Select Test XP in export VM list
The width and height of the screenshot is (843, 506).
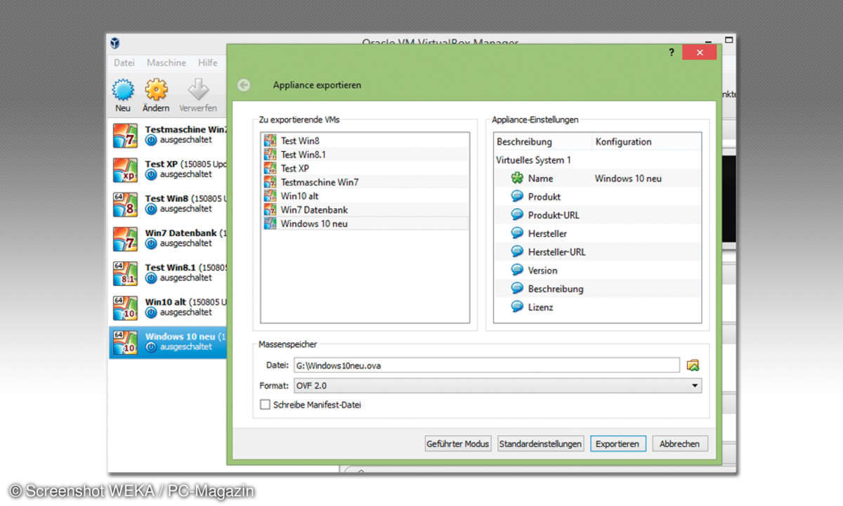364,169
